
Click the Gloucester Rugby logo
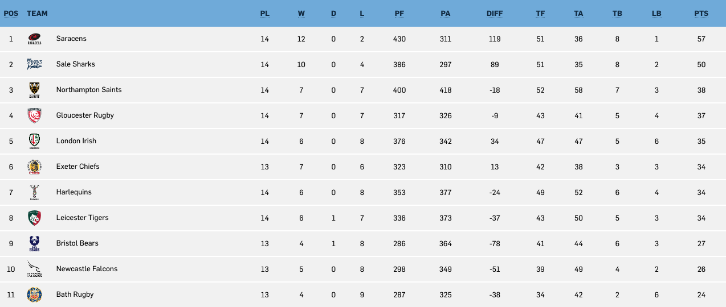35,115
